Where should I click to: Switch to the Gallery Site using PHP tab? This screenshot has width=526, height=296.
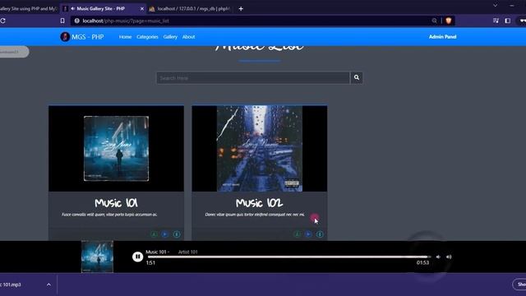30,9
